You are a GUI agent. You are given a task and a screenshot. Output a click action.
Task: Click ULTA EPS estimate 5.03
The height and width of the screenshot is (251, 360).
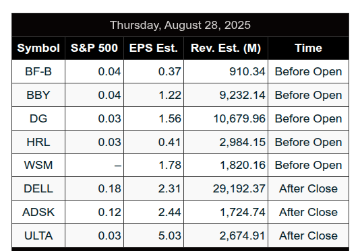tap(170, 236)
